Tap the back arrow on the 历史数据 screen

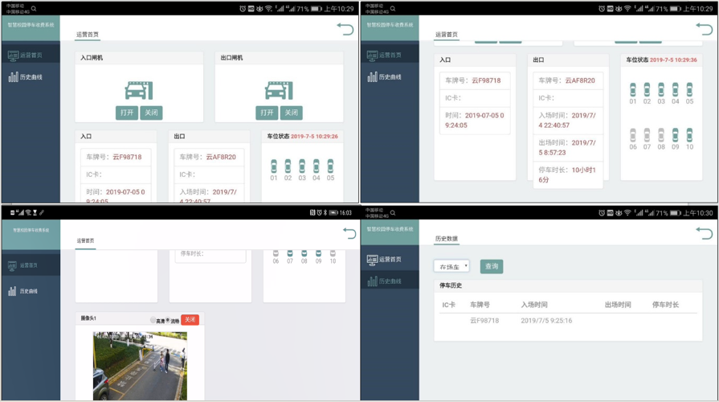pyautogui.click(x=705, y=233)
